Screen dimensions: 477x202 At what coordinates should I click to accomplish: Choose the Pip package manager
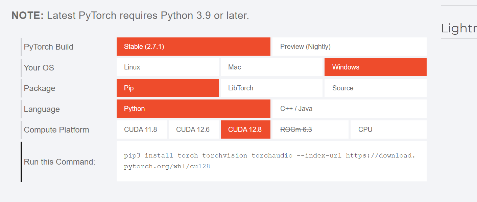[x=167, y=88]
